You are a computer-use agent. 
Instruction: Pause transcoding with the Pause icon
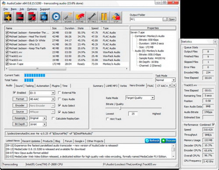click(104, 17)
